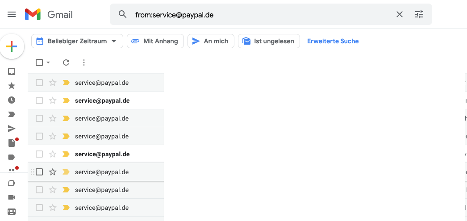
Task: Expand the select-all checkbox dropdown arrow
Action: click(48, 63)
